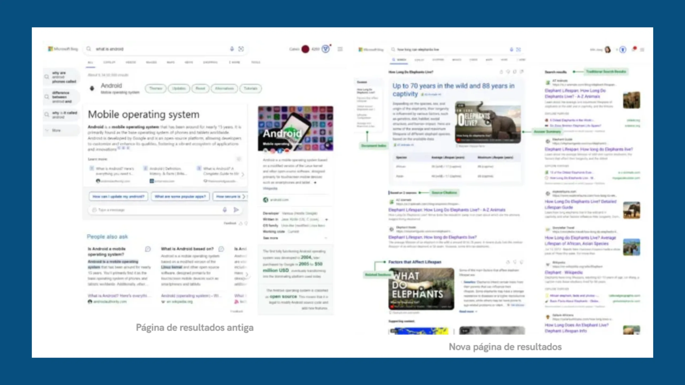Click the next arrow in the suggested questions row
Screen dimensions: 685x385
(243, 197)
